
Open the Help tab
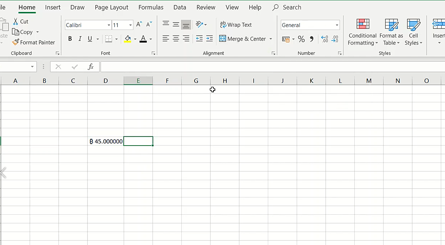click(255, 7)
